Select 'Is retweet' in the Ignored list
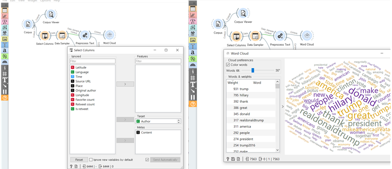 coord(92,109)
